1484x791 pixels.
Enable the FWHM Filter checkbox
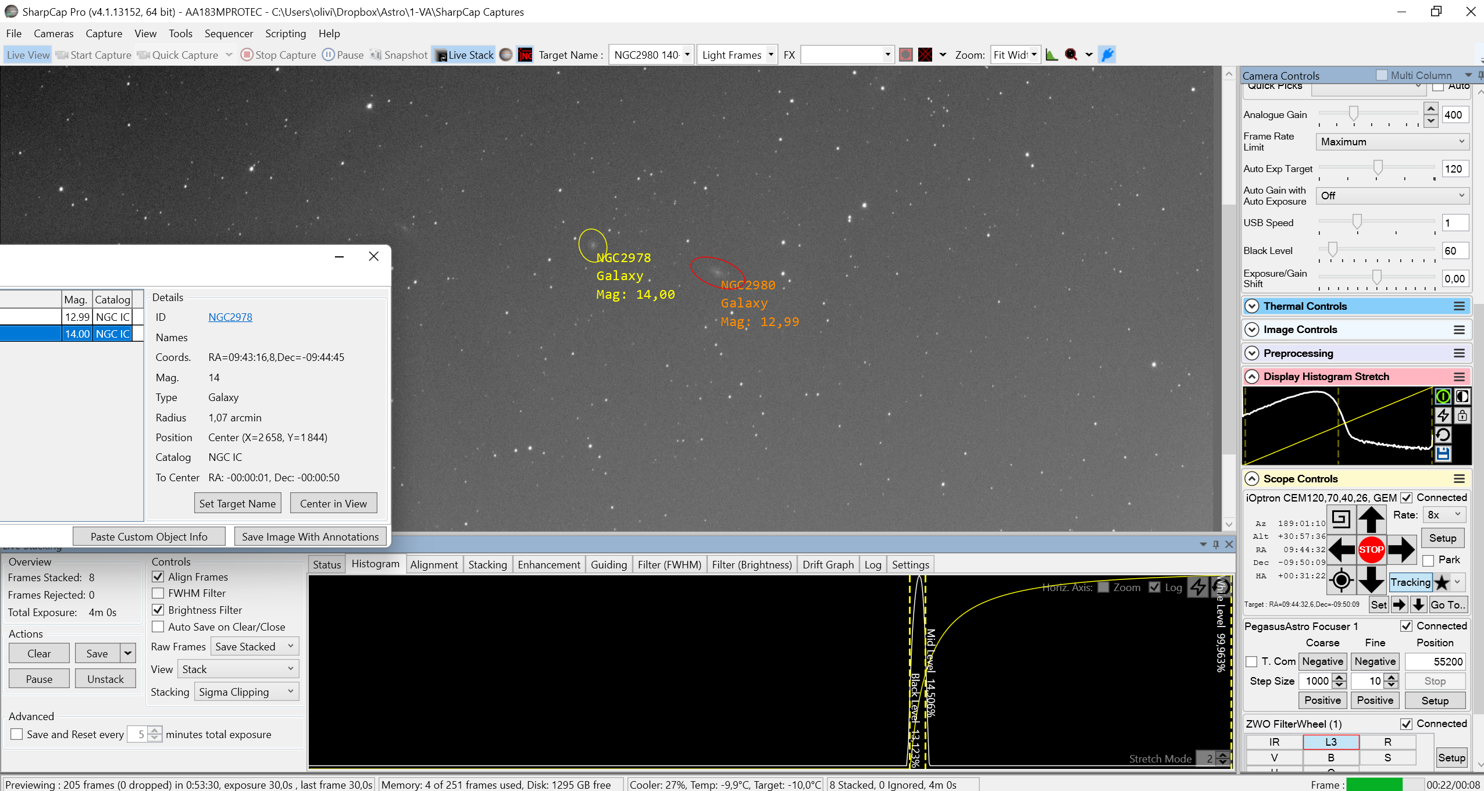coord(158,593)
